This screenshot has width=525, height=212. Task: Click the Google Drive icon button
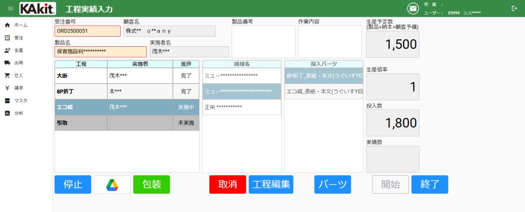pos(112,184)
